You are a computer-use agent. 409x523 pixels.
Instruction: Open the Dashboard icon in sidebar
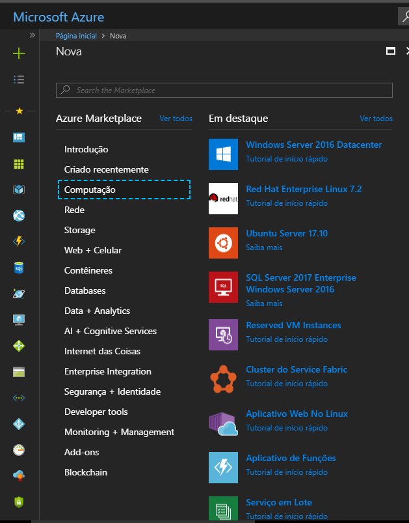(x=19, y=137)
